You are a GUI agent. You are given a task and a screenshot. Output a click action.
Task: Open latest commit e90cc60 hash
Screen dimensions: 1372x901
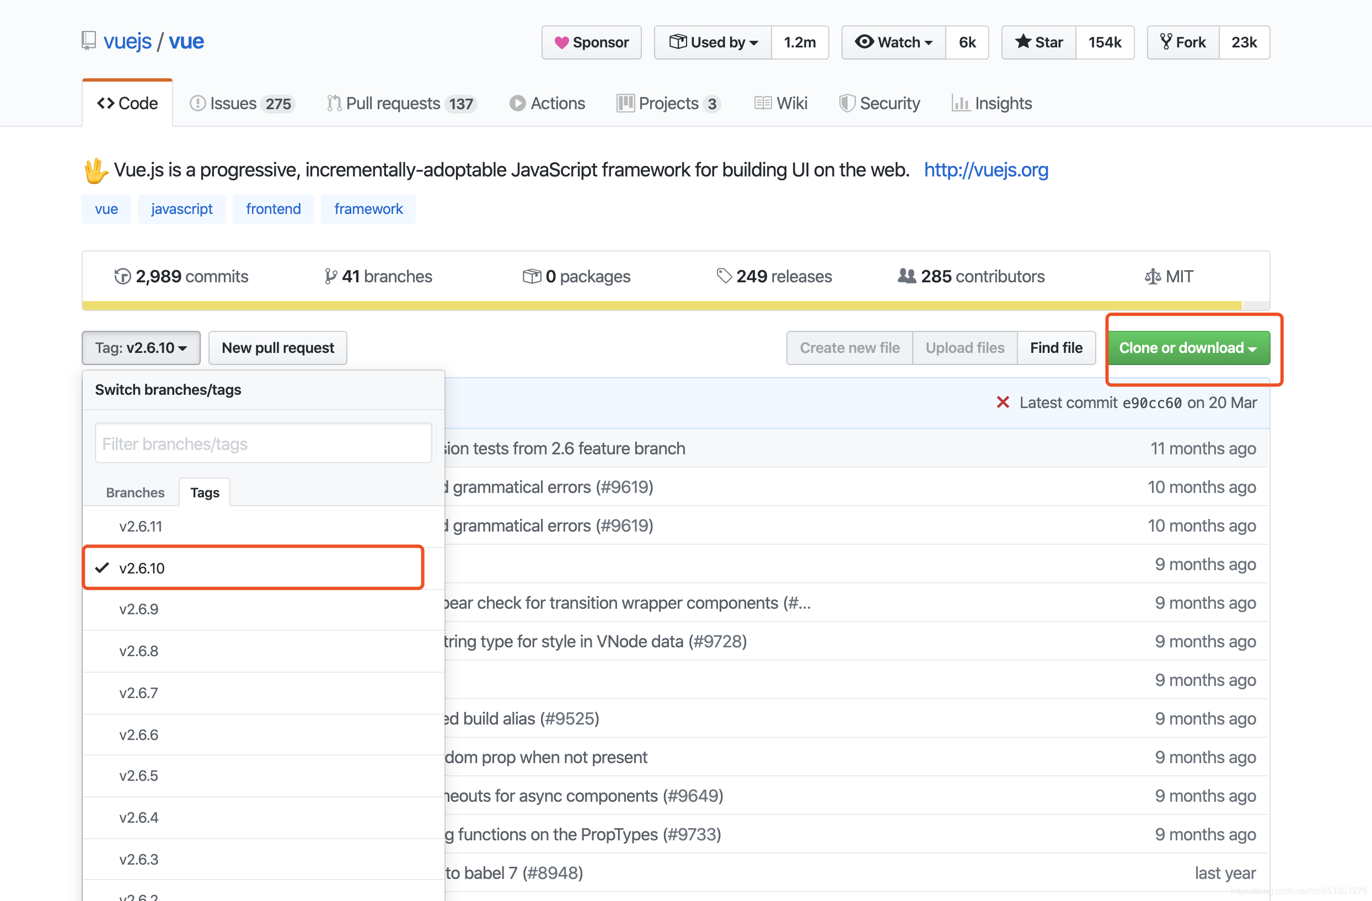(1152, 403)
